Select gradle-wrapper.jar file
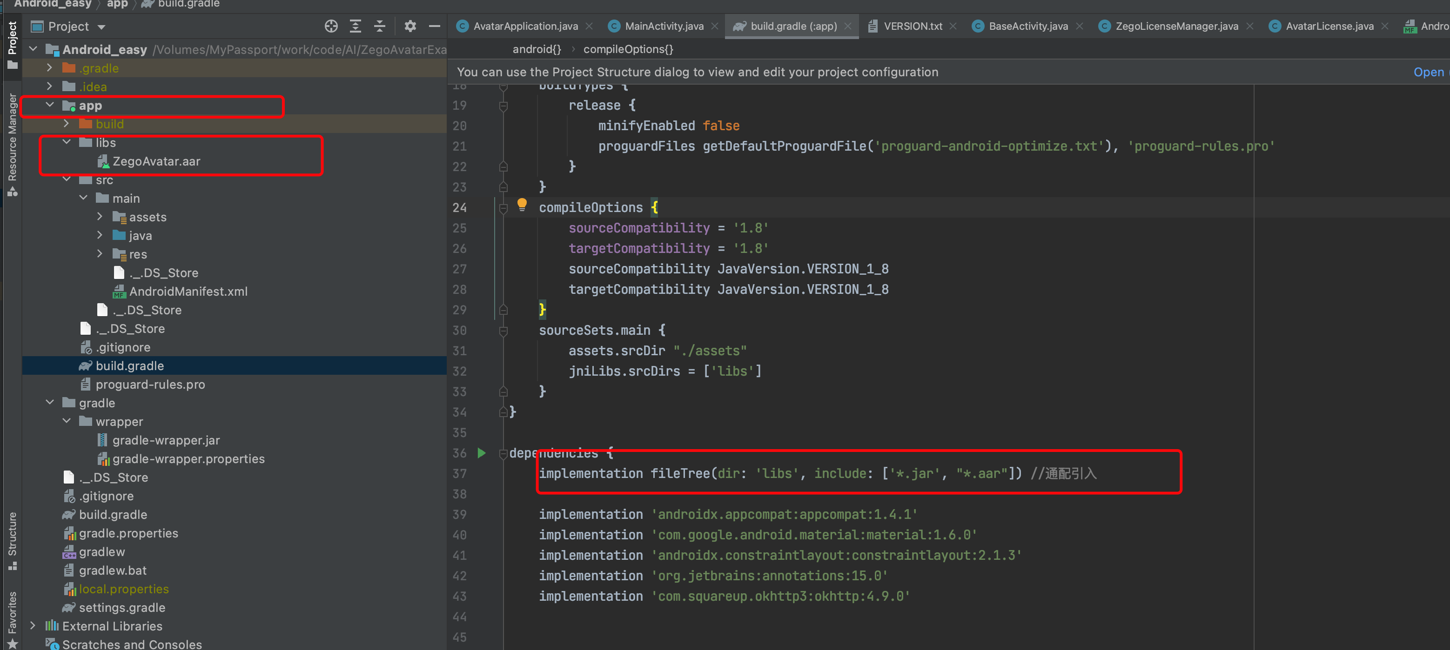Screen dimensions: 1450x650 pos(166,440)
